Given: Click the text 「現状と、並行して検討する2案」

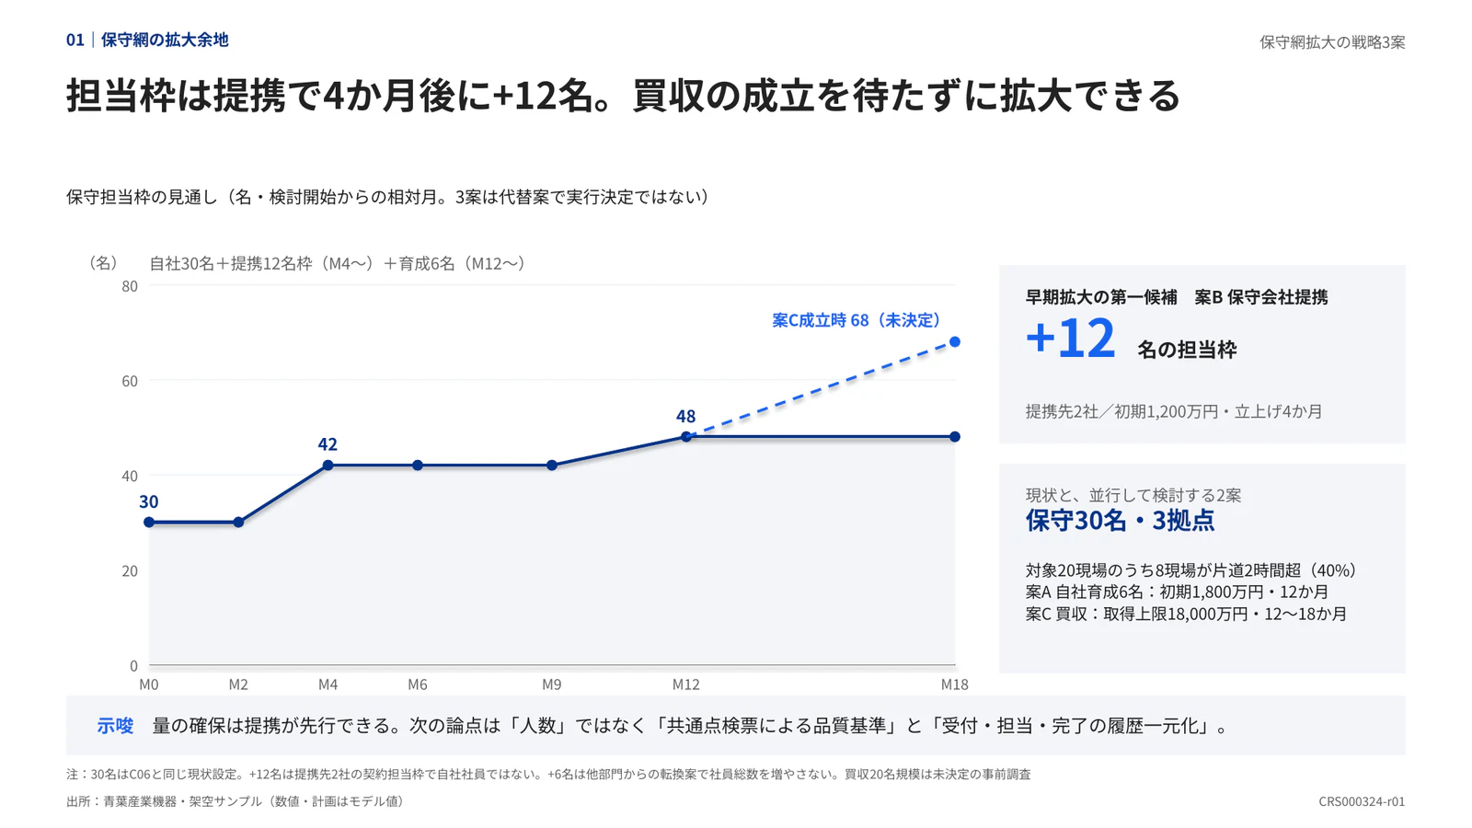Looking at the screenshot, I should (1133, 495).
